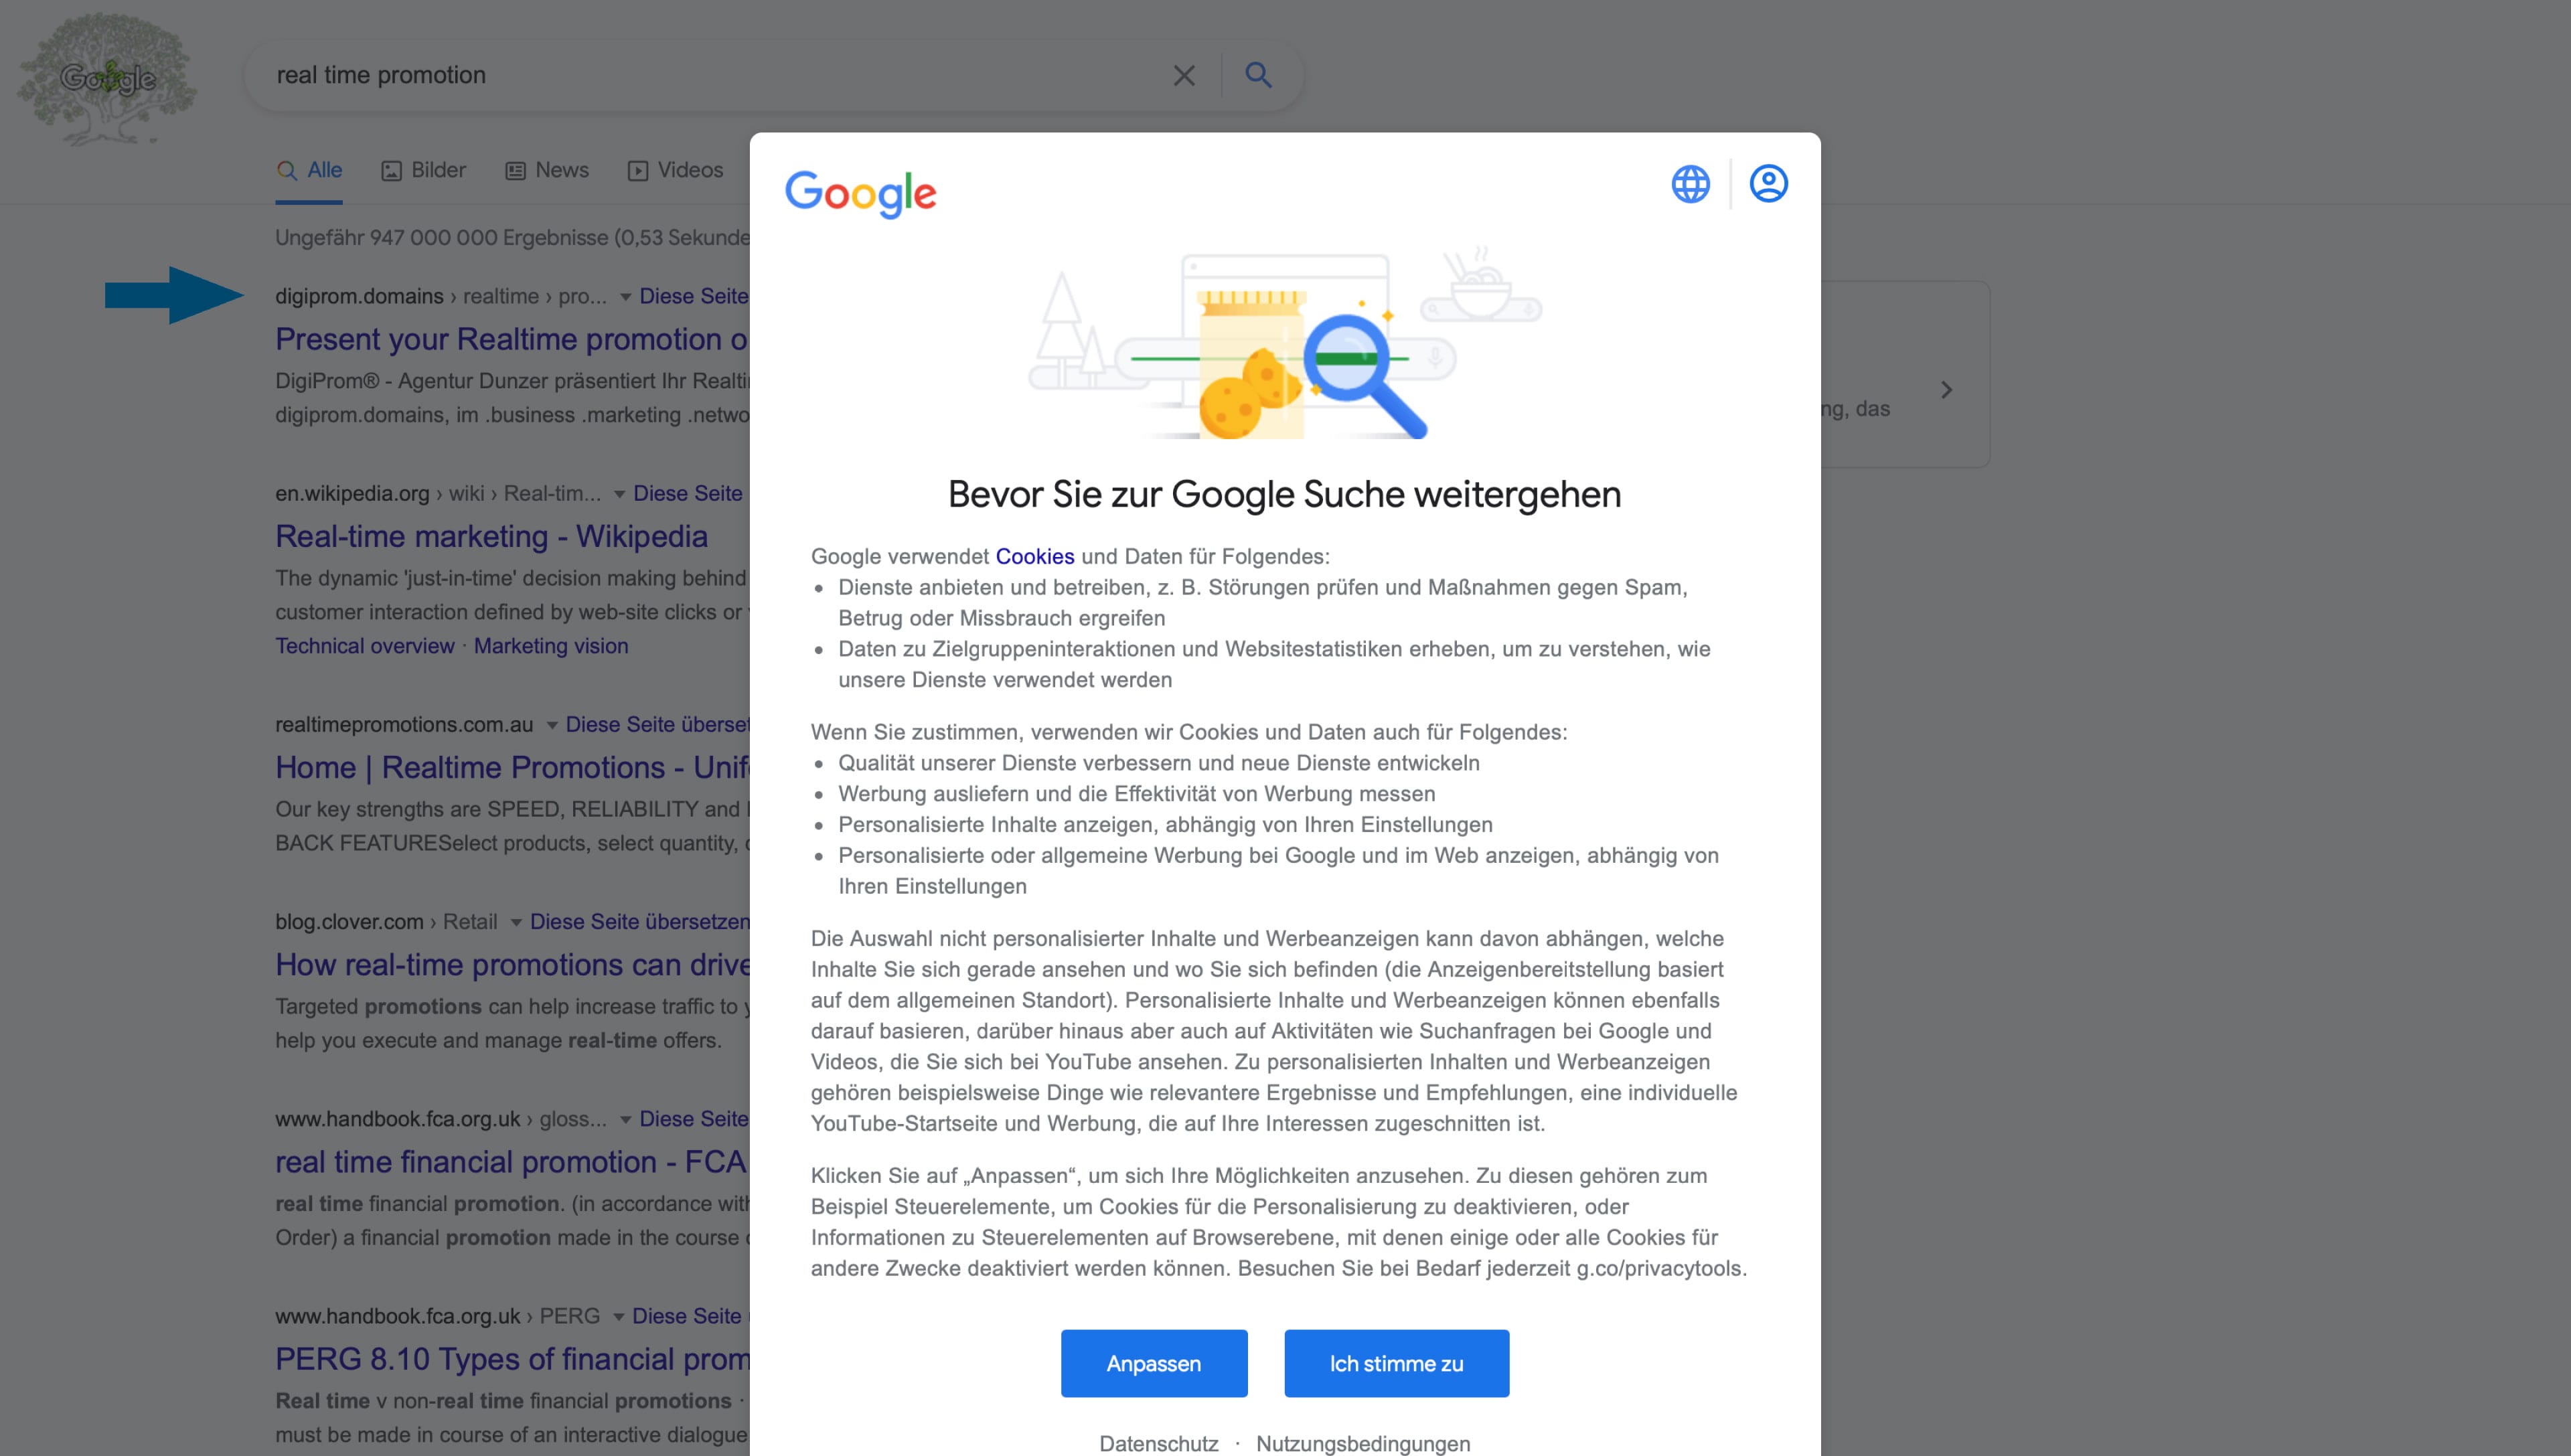The height and width of the screenshot is (1456, 2571).
Task: Switch to the News tab
Action: [x=547, y=171]
